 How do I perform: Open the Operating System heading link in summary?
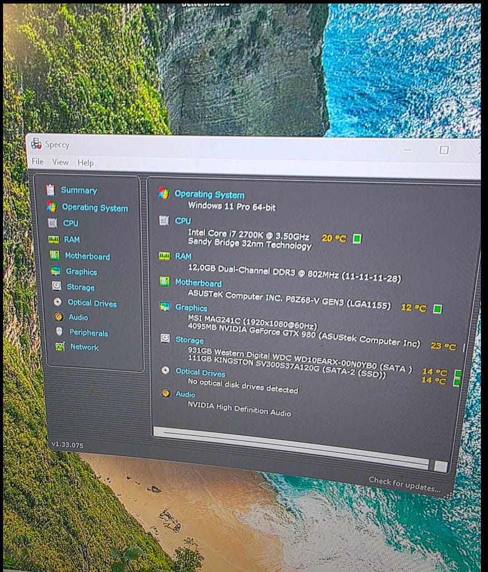pyautogui.click(x=210, y=194)
